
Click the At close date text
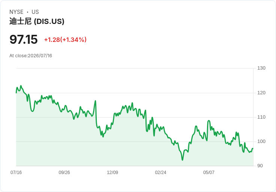[31, 56]
